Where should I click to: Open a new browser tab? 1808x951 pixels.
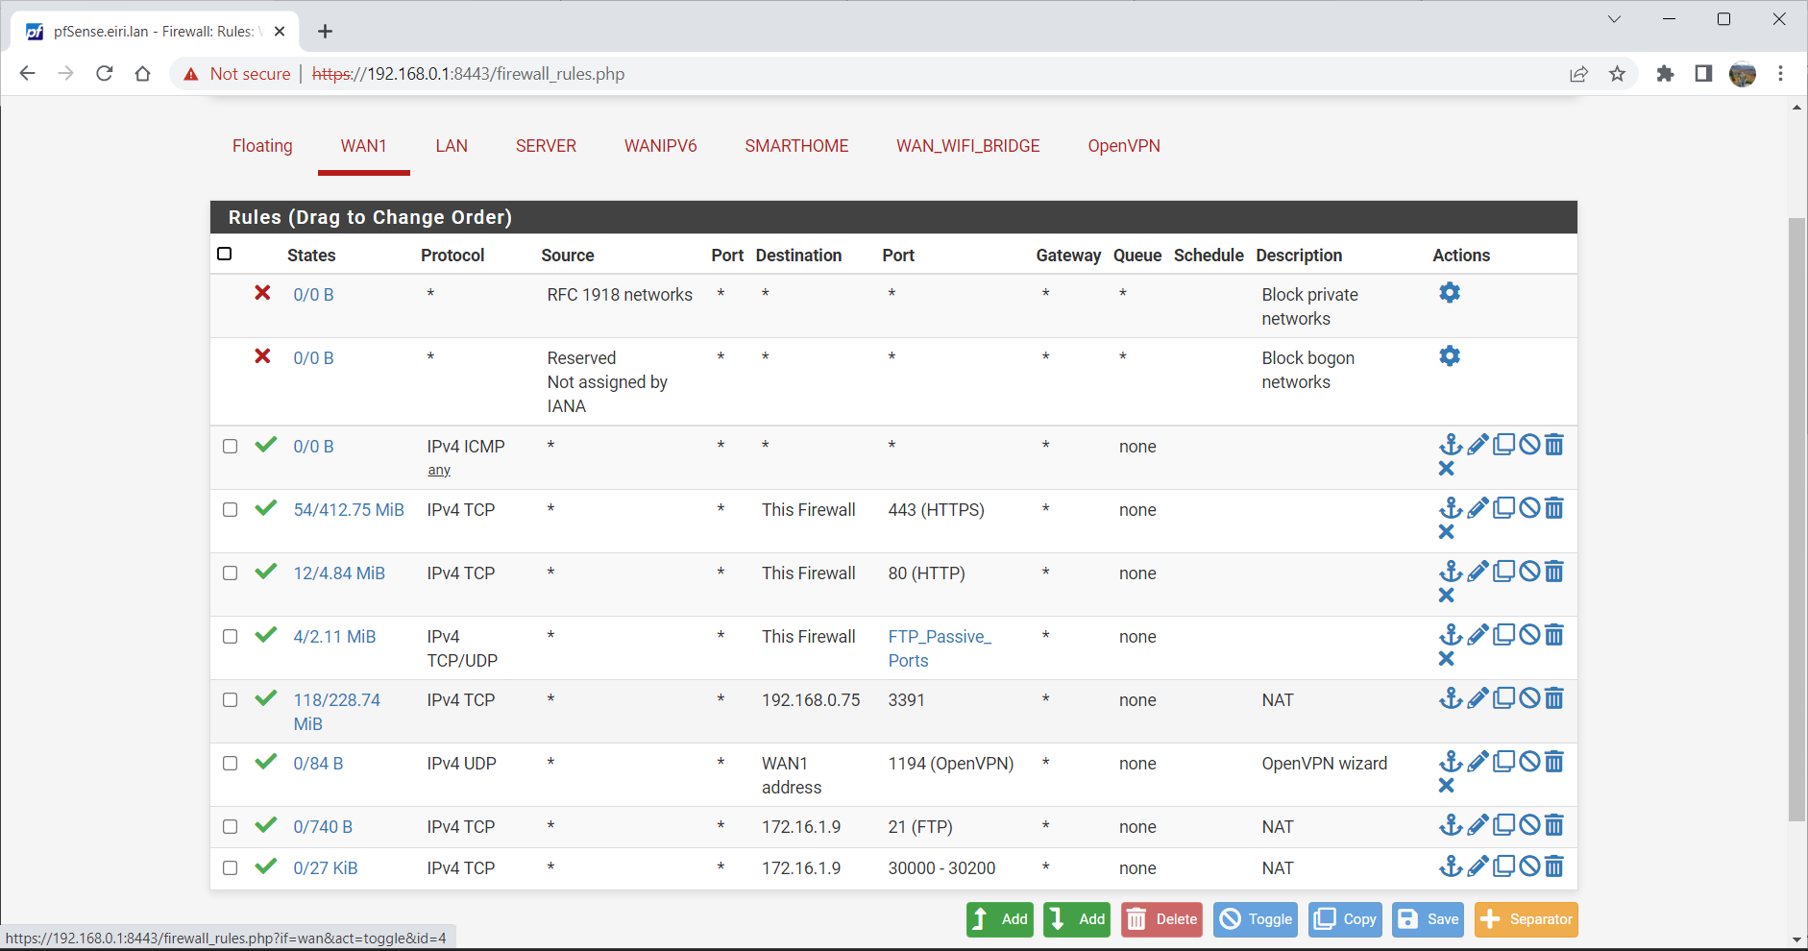[326, 32]
